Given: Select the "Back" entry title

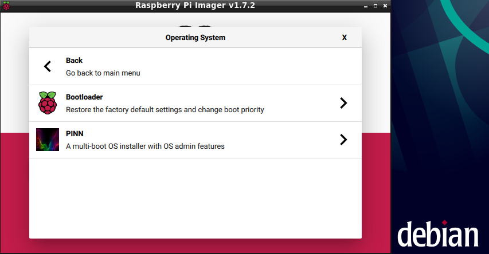Looking at the screenshot, I should [74, 61].
